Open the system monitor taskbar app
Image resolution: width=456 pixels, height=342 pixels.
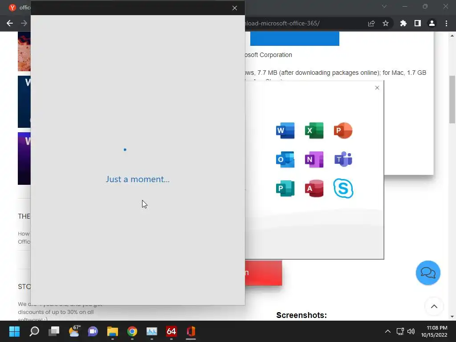pos(152,331)
